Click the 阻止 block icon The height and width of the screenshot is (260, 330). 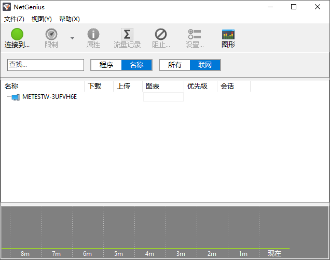point(161,34)
